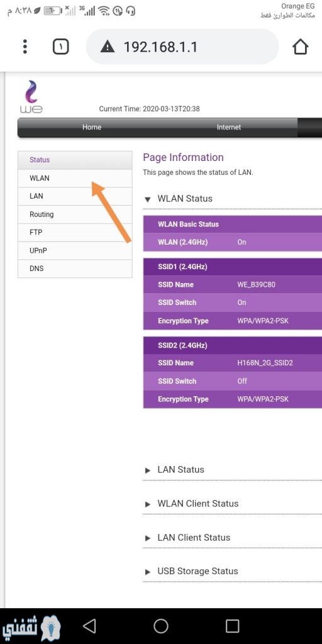This screenshot has height=644, width=322.
Task: Tap the Android home circle button
Action: (161, 626)
